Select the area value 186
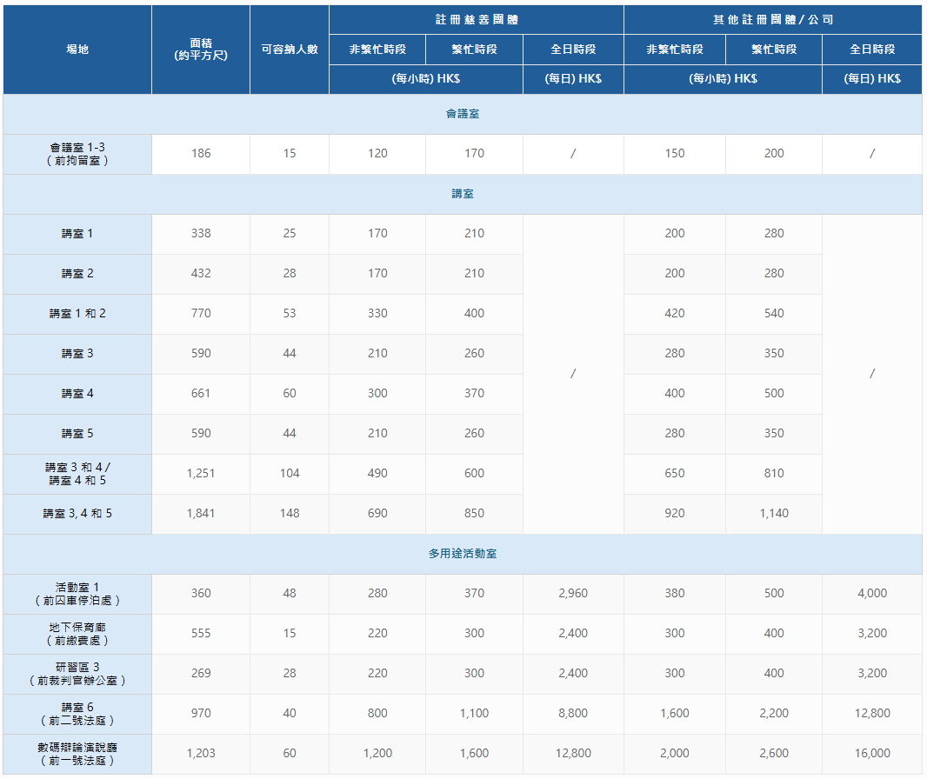927x779 pixels. 201,154
